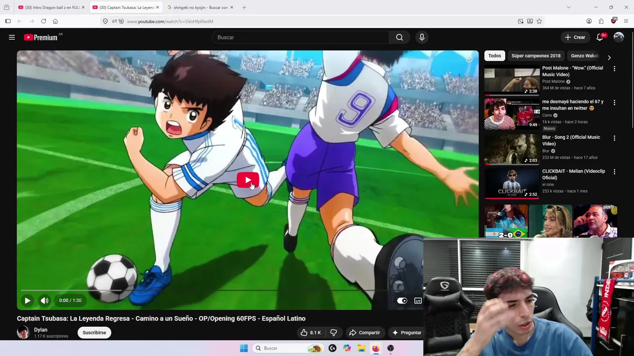Bookmark this page with star icon
Viewport: 634px width, 356px height.
click(539, 21)
